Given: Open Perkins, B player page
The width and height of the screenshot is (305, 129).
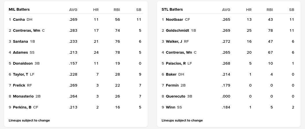Looking at the screenshot, I should (x=22, y=107).
